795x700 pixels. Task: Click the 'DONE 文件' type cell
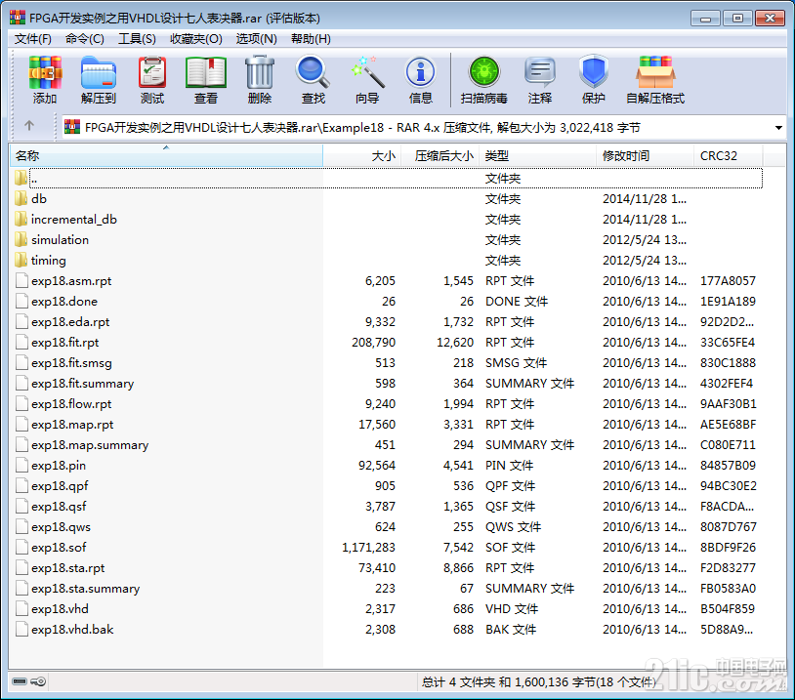click(516, 302)
